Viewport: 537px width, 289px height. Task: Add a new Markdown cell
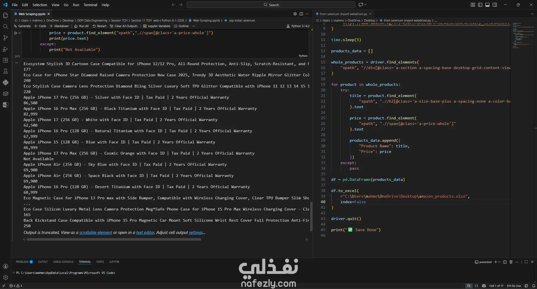(x=59, y=26)
